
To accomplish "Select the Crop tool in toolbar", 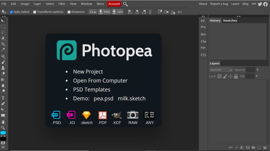I will pyautogui.click(x=3, y=44).
